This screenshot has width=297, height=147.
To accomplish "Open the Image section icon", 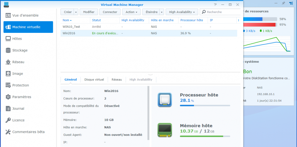I will 8,74.
